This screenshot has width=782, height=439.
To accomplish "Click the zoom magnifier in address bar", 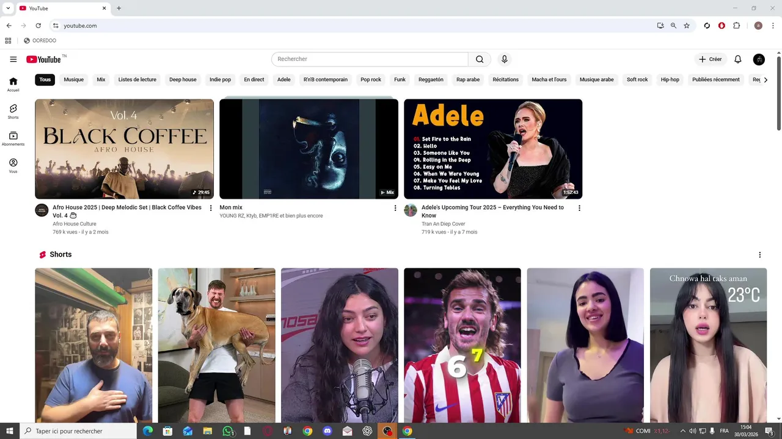I will coord(673,26).
